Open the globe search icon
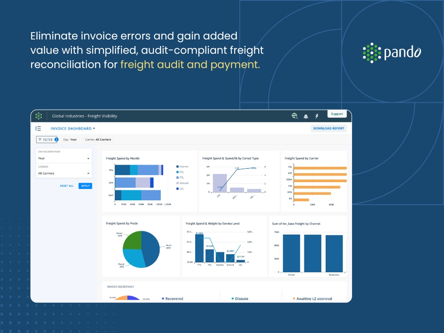Viewport: 444px width, 333px height. pos(295,116)
